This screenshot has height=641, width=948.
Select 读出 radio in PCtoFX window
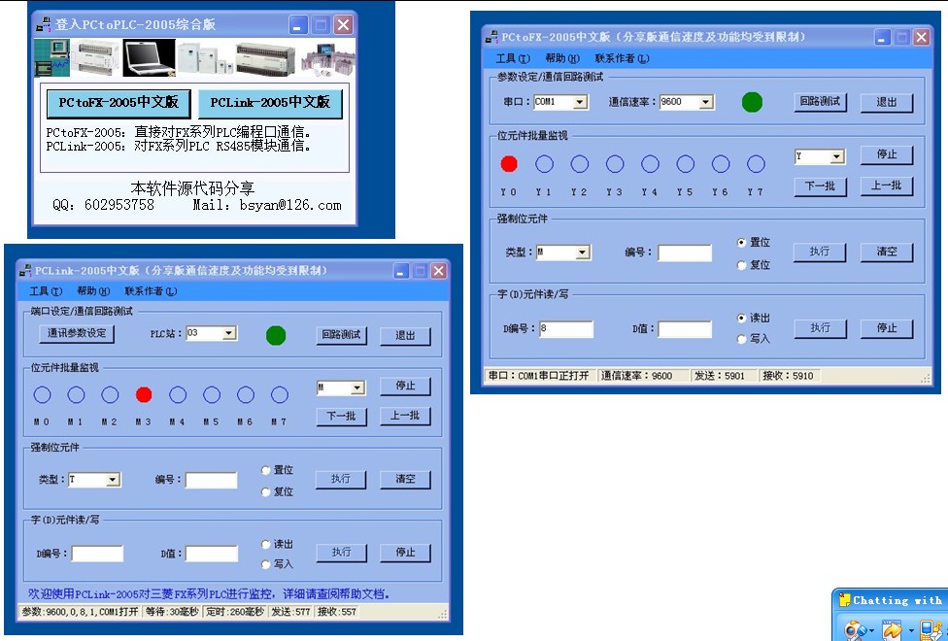742,318
